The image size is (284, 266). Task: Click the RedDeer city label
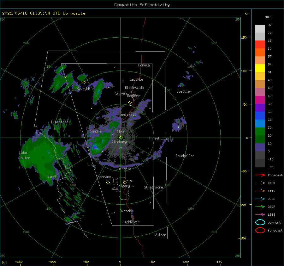[x=134, y=96]
